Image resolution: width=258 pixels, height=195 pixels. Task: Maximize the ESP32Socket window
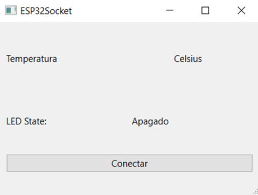pyautogui.click(x=205, y=10)
